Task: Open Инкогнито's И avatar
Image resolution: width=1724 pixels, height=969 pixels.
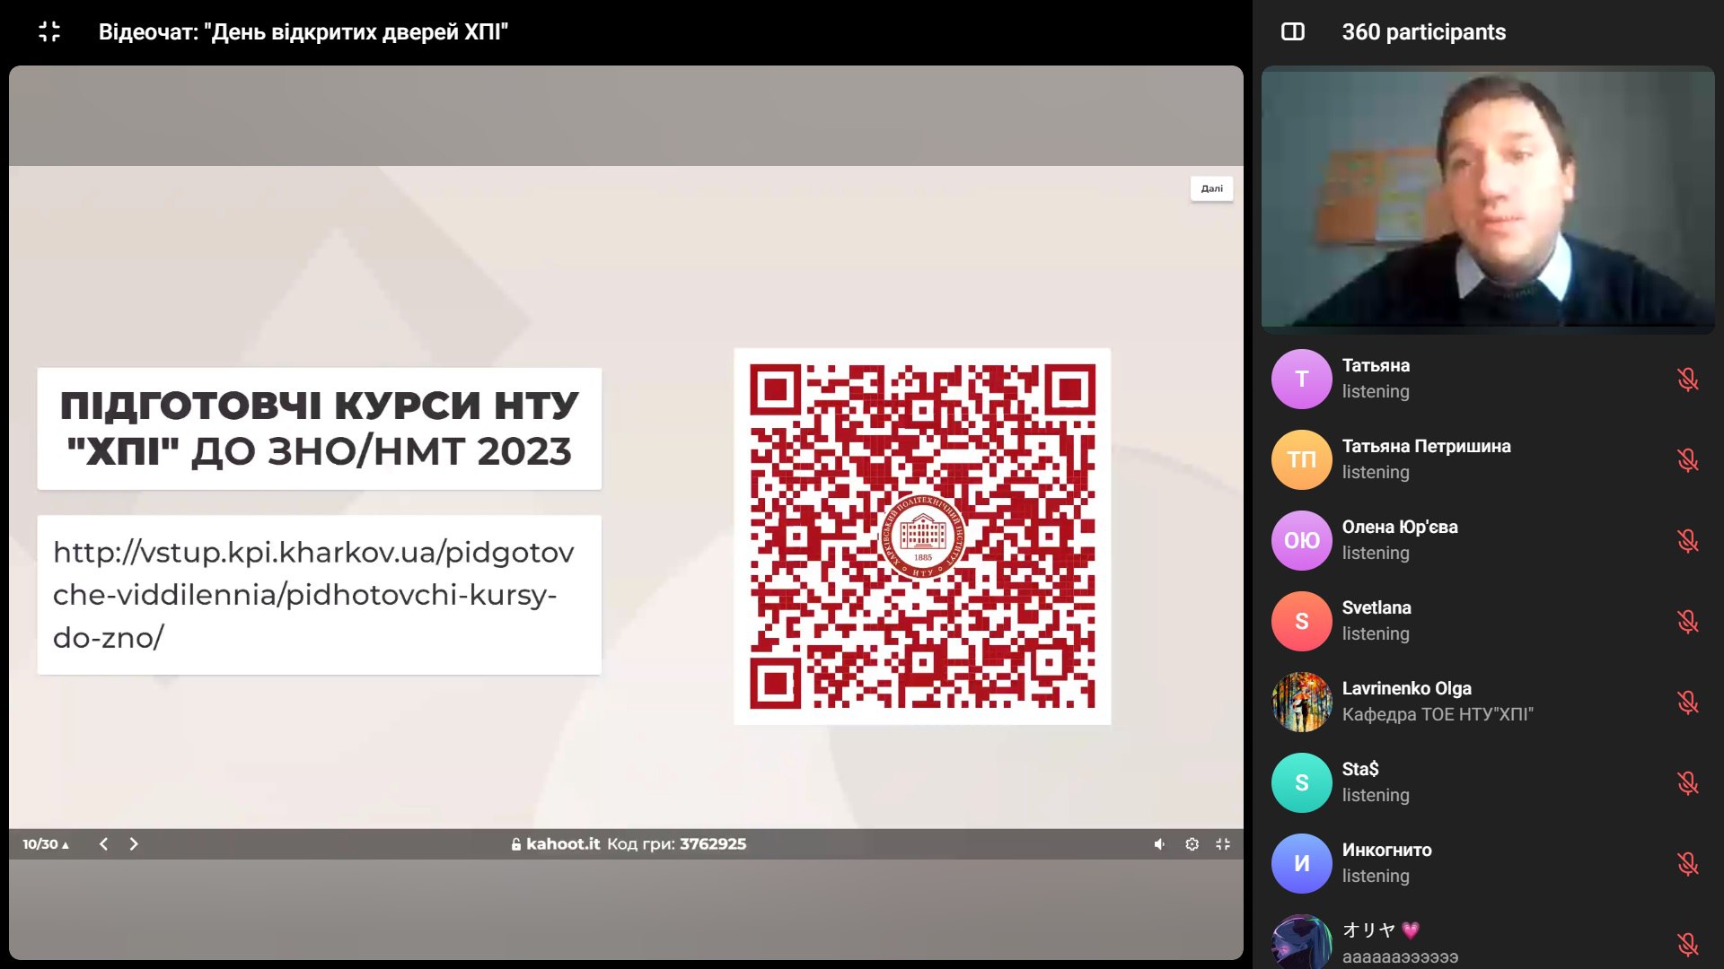Action: (1302, 864)
